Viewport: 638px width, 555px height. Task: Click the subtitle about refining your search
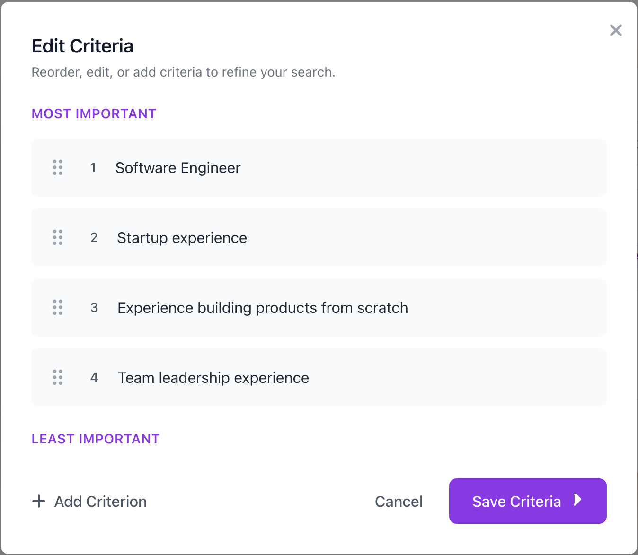183,72
